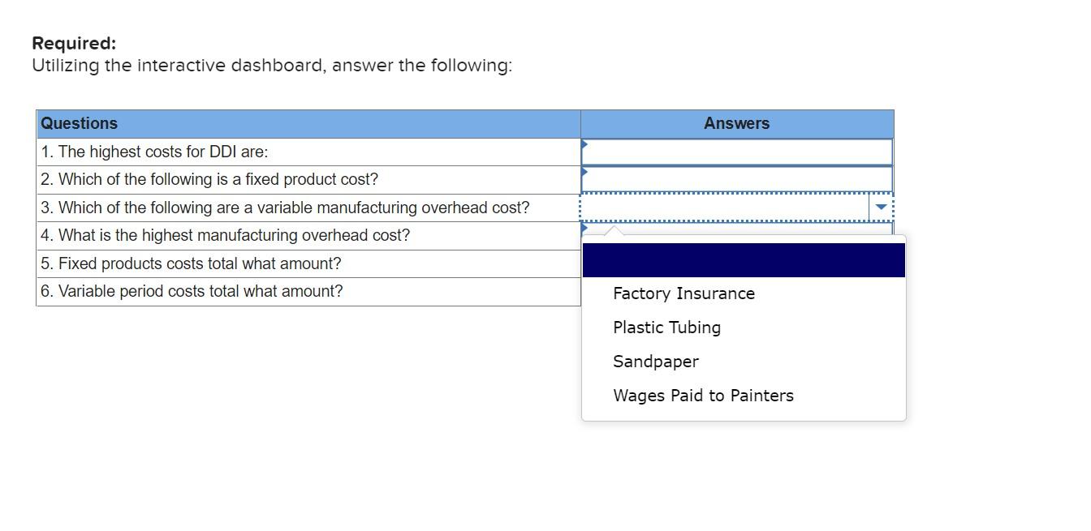Select the blank highlighted option at list top

(x=743, y=259)
